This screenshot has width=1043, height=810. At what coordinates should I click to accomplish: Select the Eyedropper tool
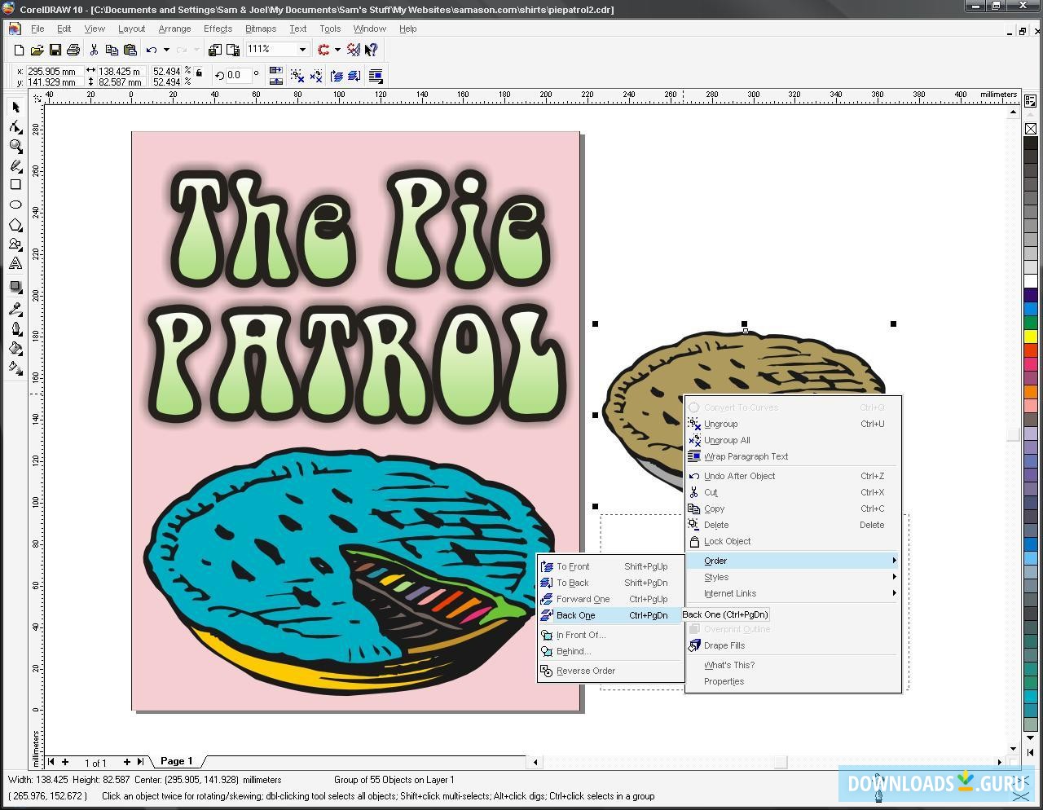[15, 309]
